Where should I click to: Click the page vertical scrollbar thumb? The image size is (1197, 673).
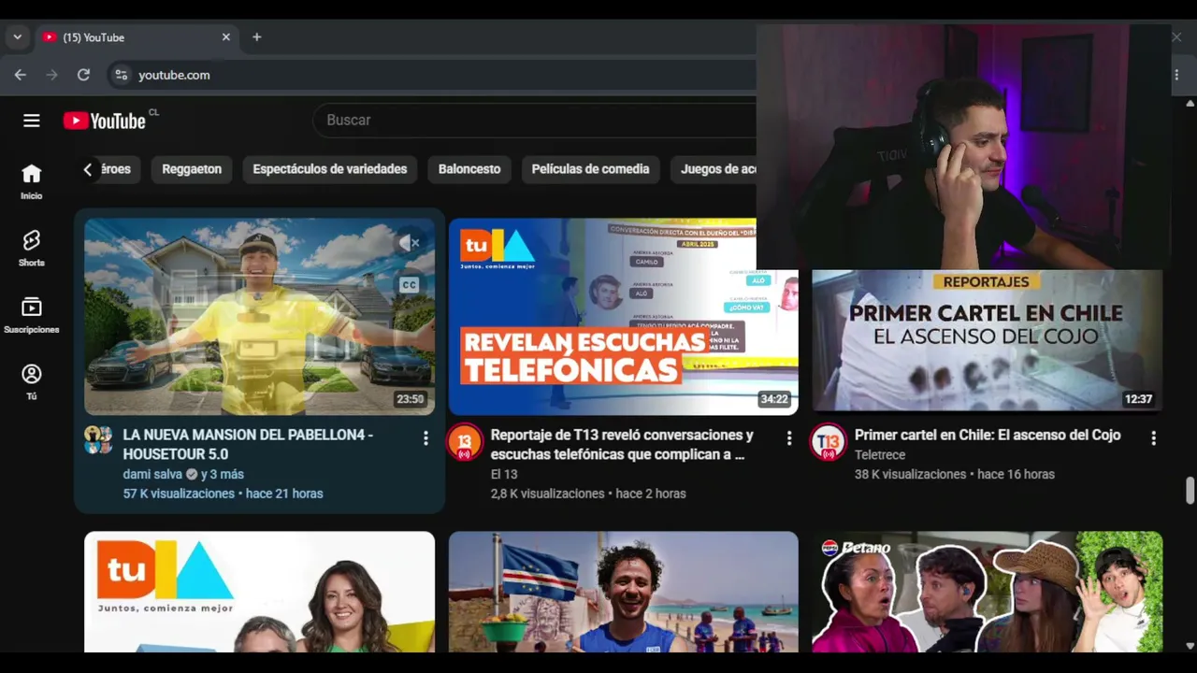(1190, 491)
